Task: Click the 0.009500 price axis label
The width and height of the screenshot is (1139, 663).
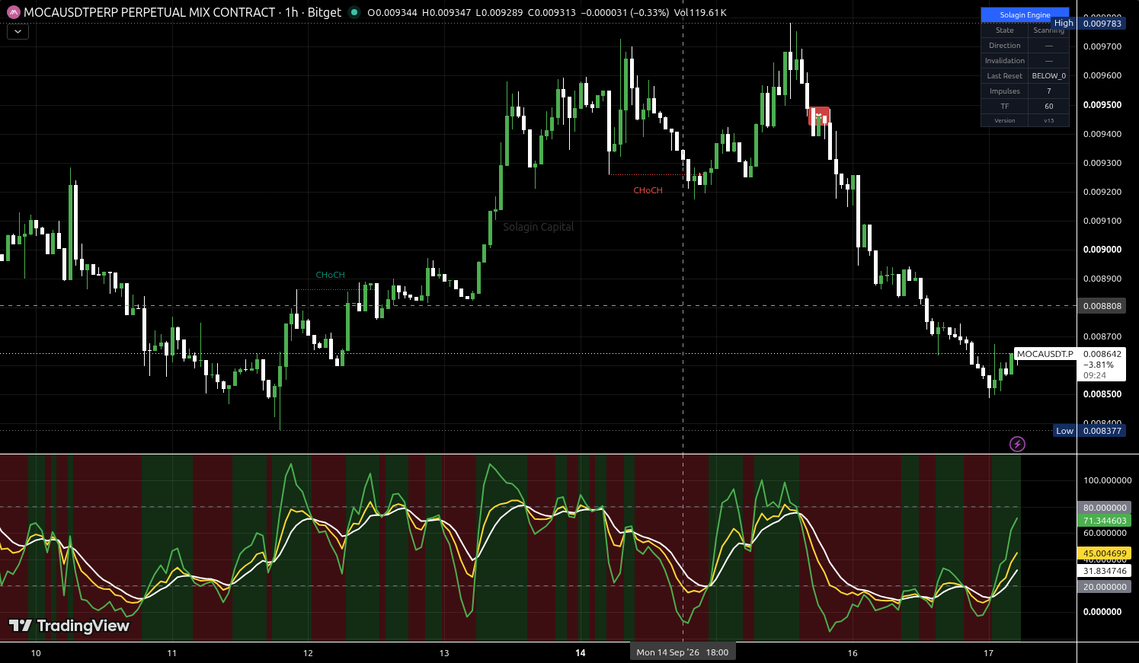Action: pos(1102,105)
